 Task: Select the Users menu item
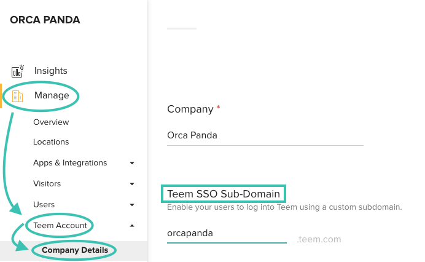pos(44,204)
